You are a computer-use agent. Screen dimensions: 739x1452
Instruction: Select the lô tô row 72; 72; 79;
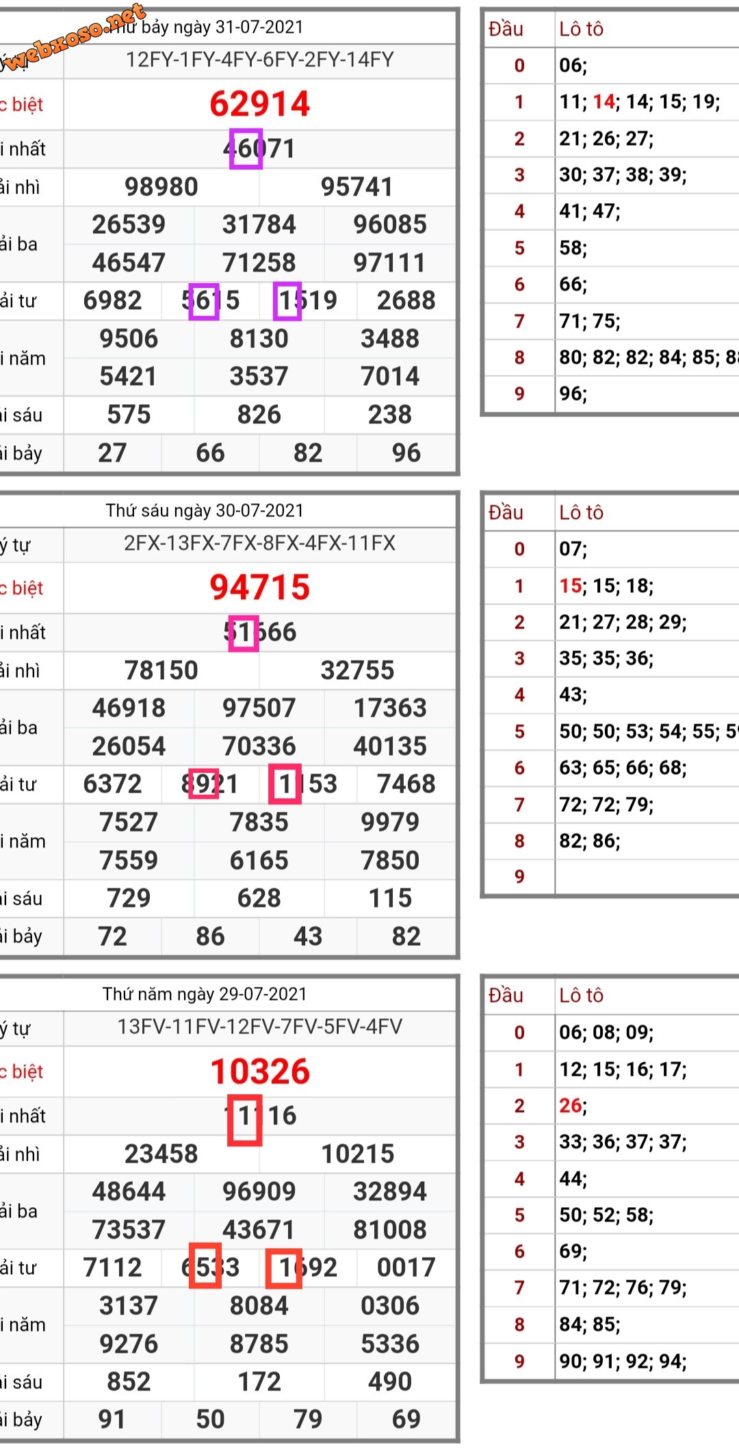tap(606, 804)
